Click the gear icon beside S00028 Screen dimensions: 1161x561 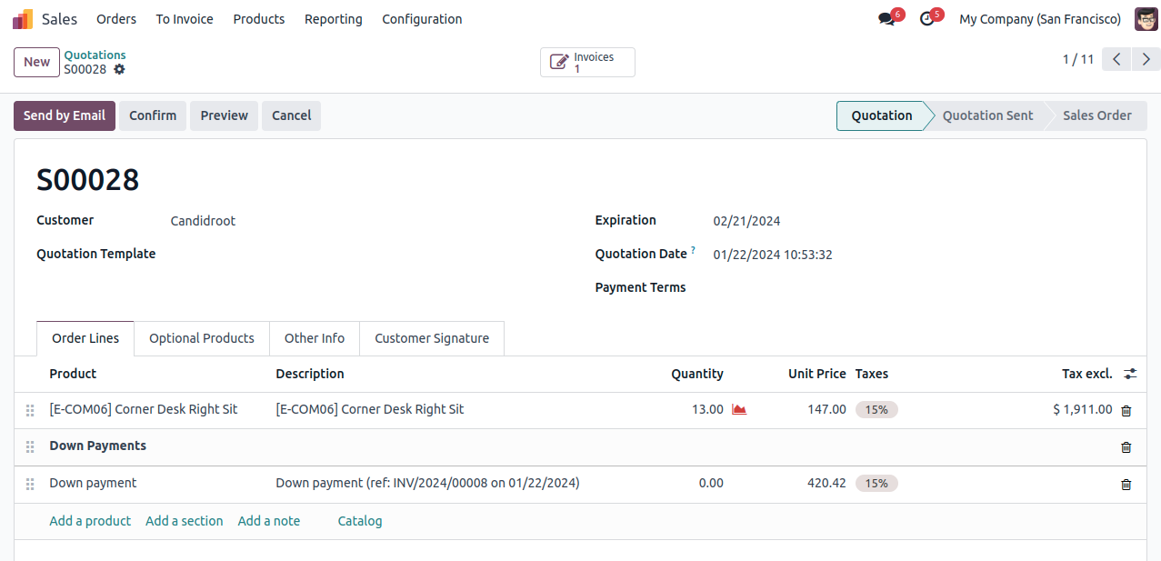pos(119,69)
